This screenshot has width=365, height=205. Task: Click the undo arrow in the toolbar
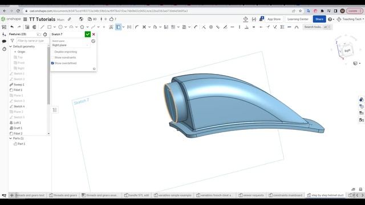click(x=12, y=27)
